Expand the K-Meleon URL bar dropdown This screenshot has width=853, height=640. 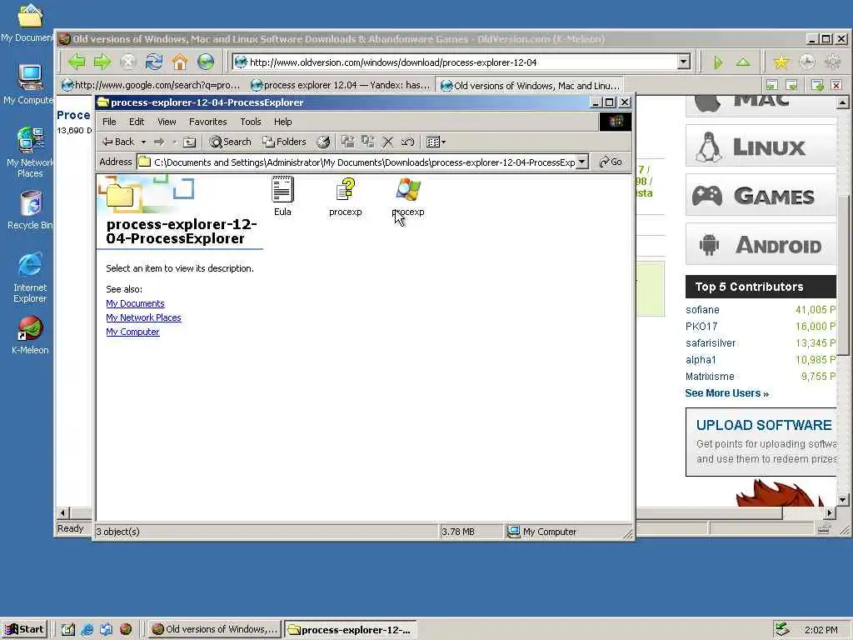[685, 62]
